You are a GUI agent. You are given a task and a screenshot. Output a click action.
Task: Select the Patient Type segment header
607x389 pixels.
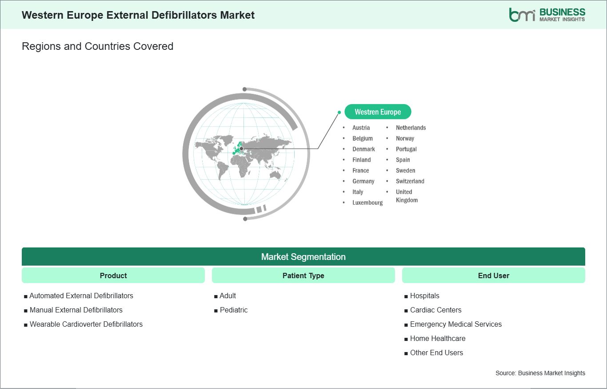pos(303,276)
